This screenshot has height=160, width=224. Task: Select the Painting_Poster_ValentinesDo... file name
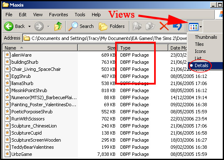(44, 105)
